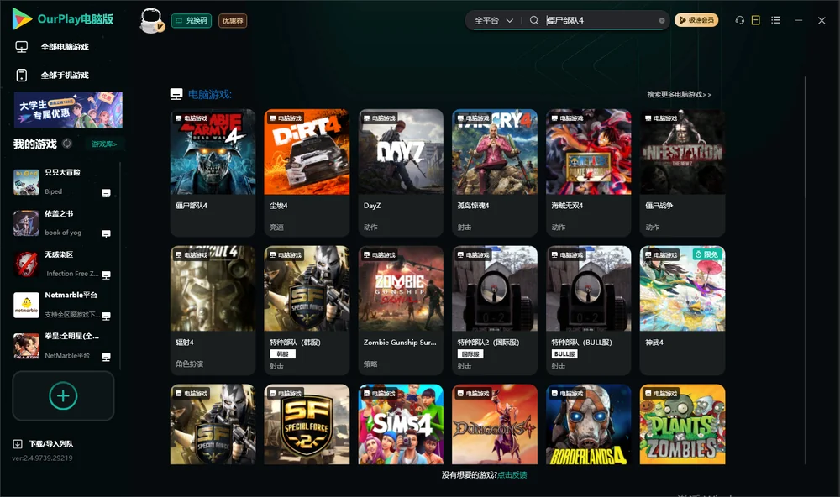The width and height of the screenshot is (840, 497).
Task: Open the 僵尸战争 Infestation game card
Action: pyautogui.click(x=682, y=172)
